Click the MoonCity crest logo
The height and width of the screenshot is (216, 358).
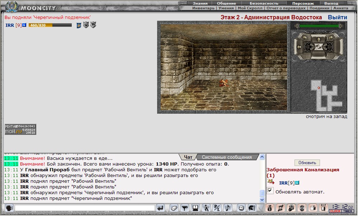[x=11, y=6]
